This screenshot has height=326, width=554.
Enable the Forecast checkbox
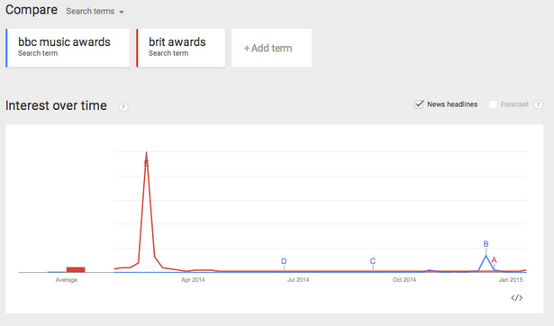pyautogui.click(x=492, y=104)
